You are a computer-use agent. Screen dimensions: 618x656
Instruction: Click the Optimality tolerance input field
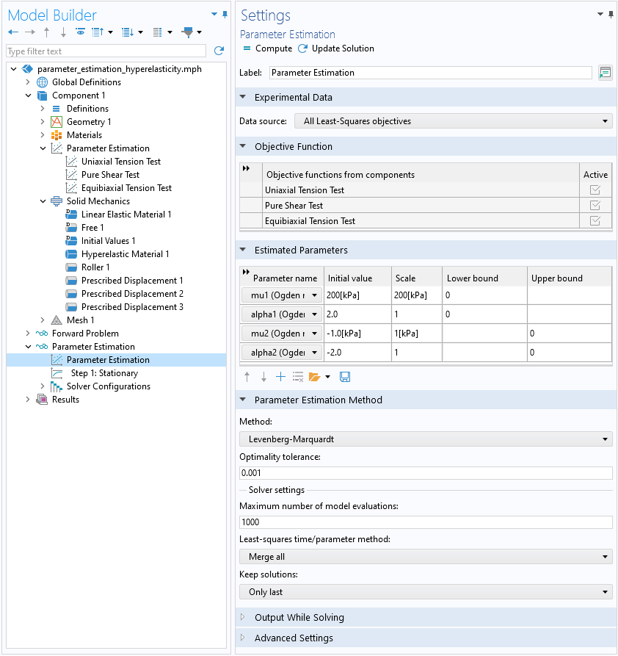pyautogui.click(x=426, y=473)
